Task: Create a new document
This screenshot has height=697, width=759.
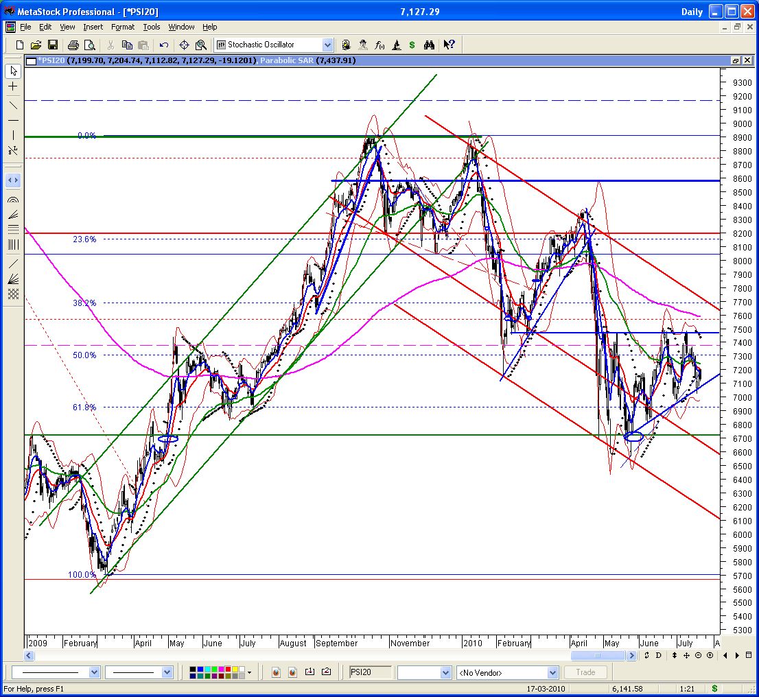Action: tap(19, 45)
